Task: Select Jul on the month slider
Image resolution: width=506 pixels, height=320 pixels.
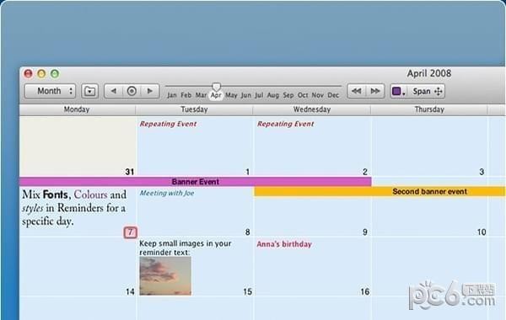Action: coord(259,95)
